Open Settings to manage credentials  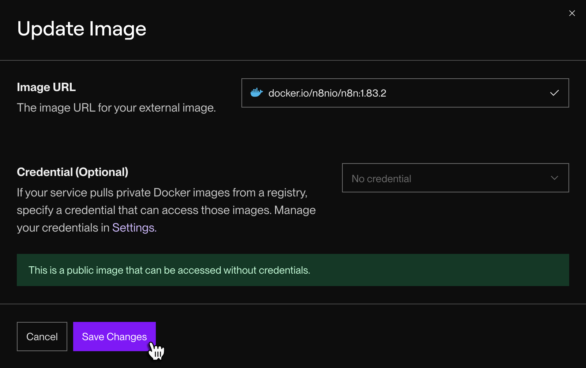[x=133, y=227]
